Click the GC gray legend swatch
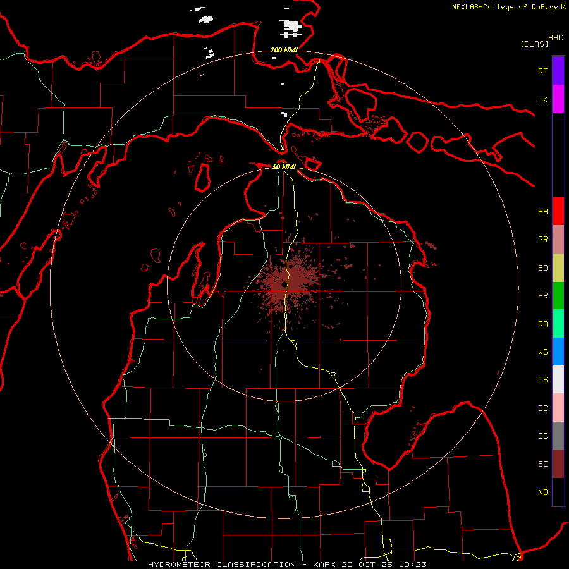Image resolution: width=569 pixels, height=569 pixels. click(x=558, y=436)
